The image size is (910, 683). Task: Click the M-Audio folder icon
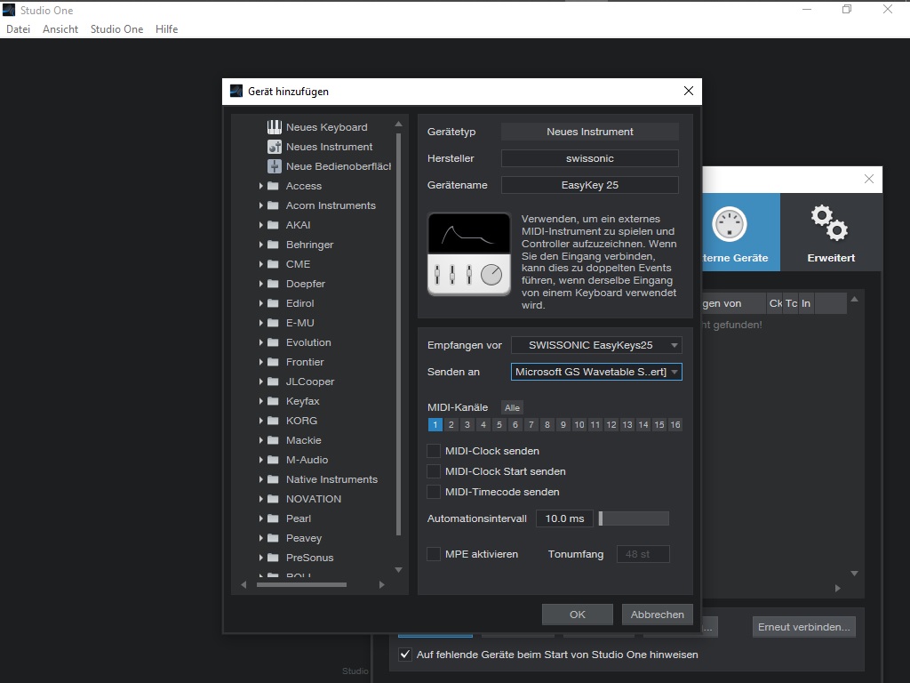tap(273, 460)
